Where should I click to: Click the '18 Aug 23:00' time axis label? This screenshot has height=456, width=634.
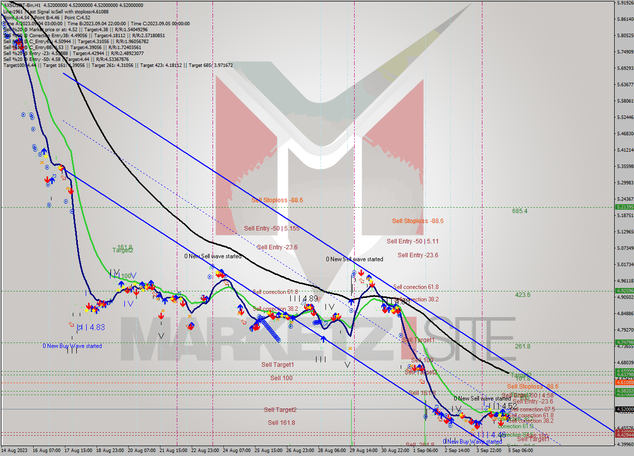tap(110, 451)
